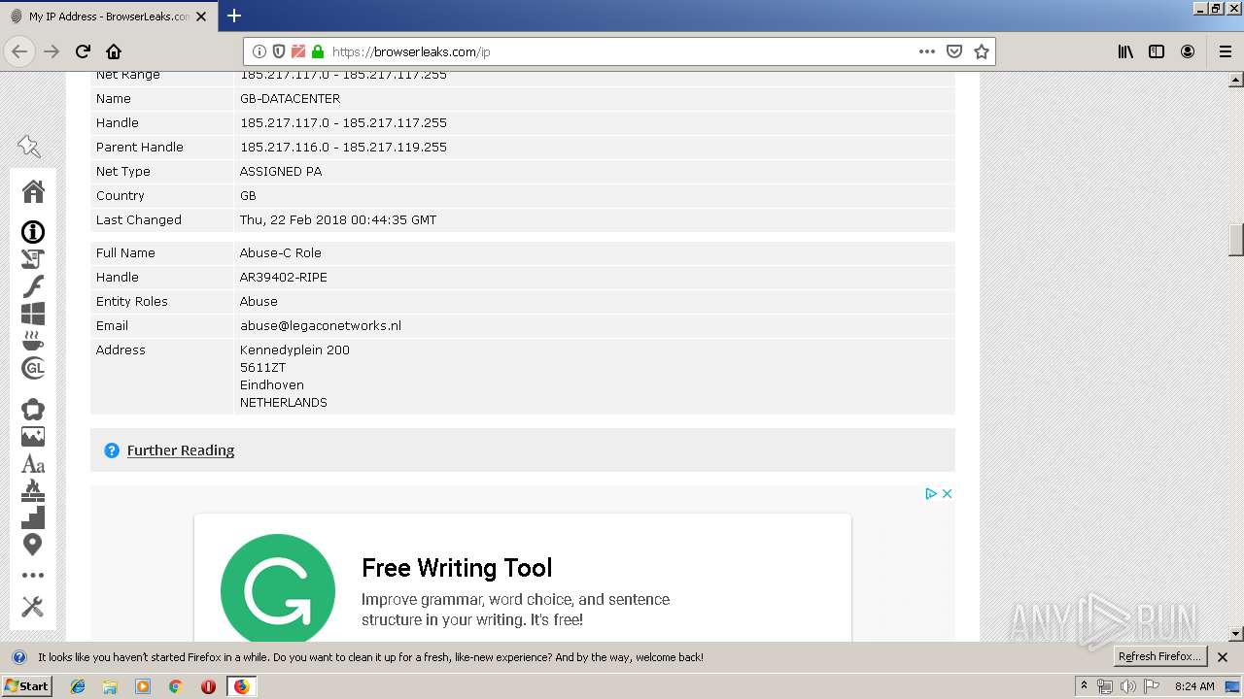Open the Canvas picture icon in the sidebar
Viewport: 1244px width, 699px height.
point(33,437)
